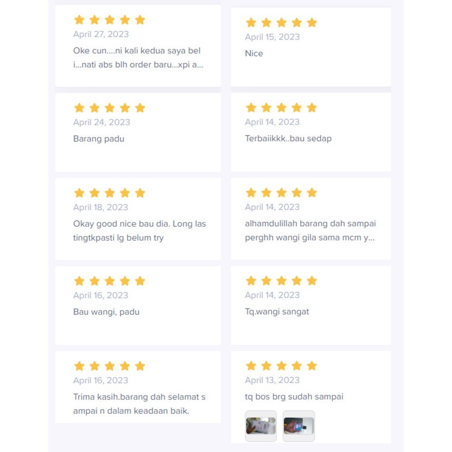
Task: Select the stars above the "Trima kasih" review
Action: click(x=109, y=366)
